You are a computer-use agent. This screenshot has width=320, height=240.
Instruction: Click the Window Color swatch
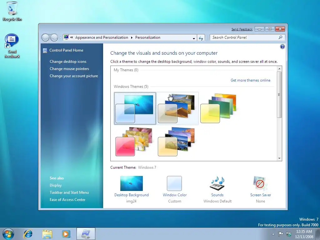[174, 183]
